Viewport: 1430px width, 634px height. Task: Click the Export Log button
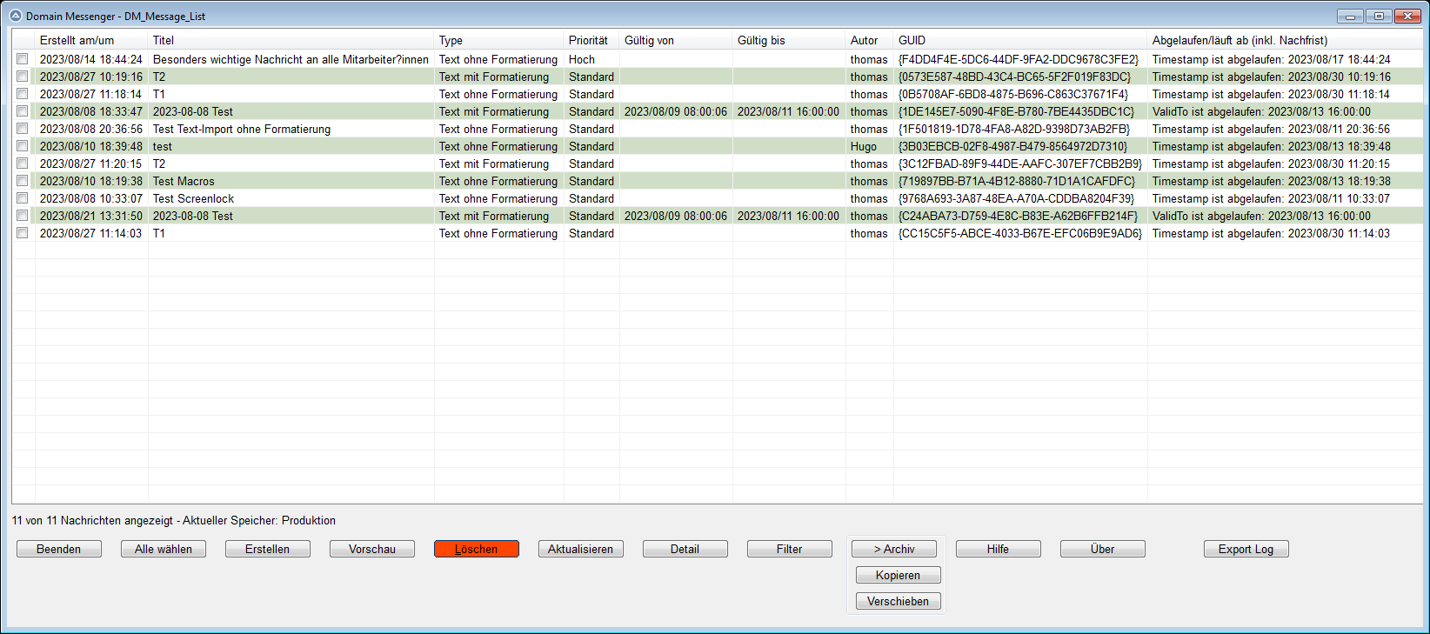pos(1246,549)
